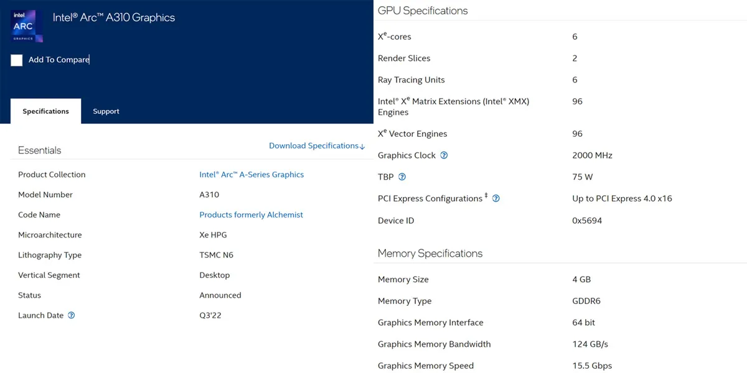Select the Ray Tracing Units label

(x=411, y=80)
